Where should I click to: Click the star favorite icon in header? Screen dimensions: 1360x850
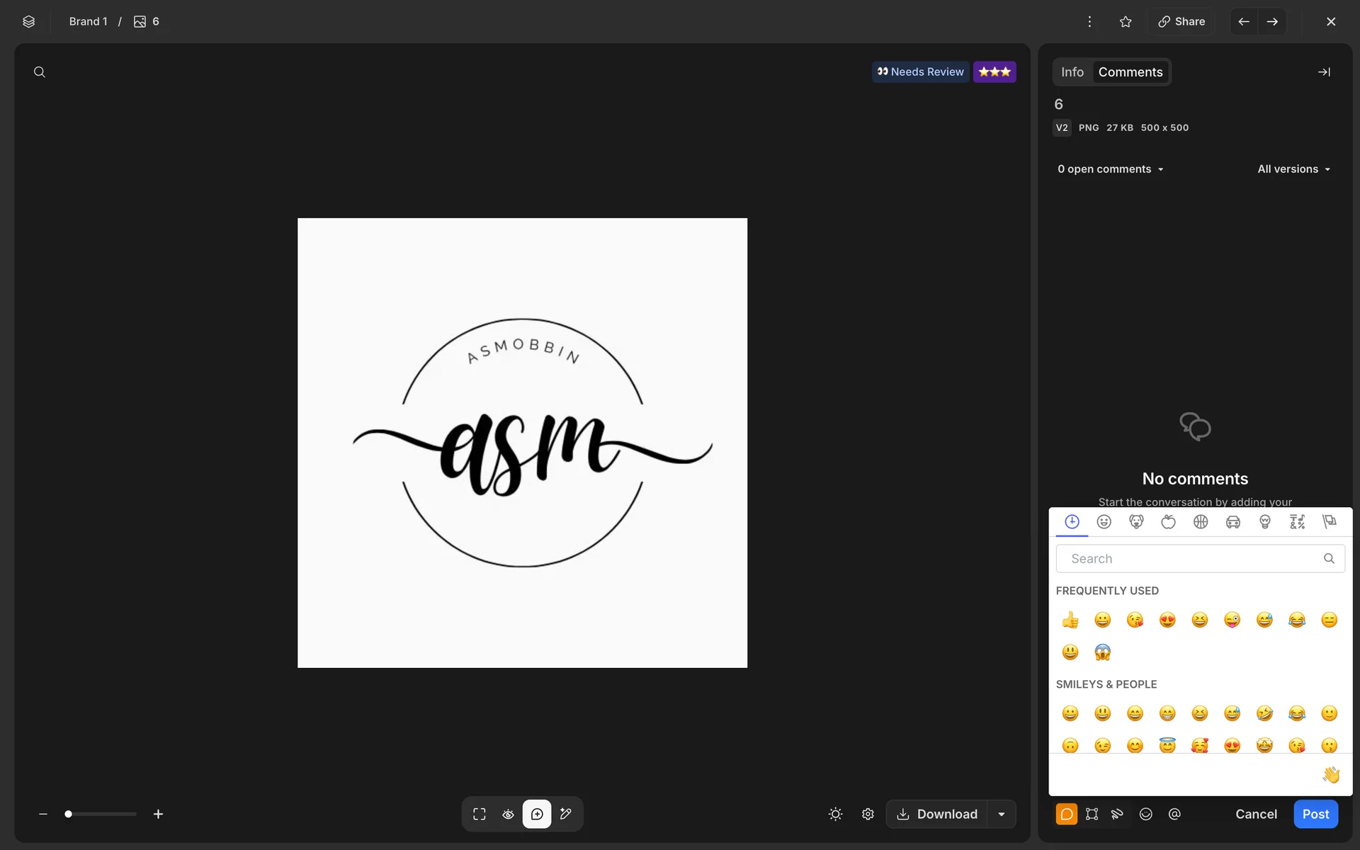(1126, 21)
